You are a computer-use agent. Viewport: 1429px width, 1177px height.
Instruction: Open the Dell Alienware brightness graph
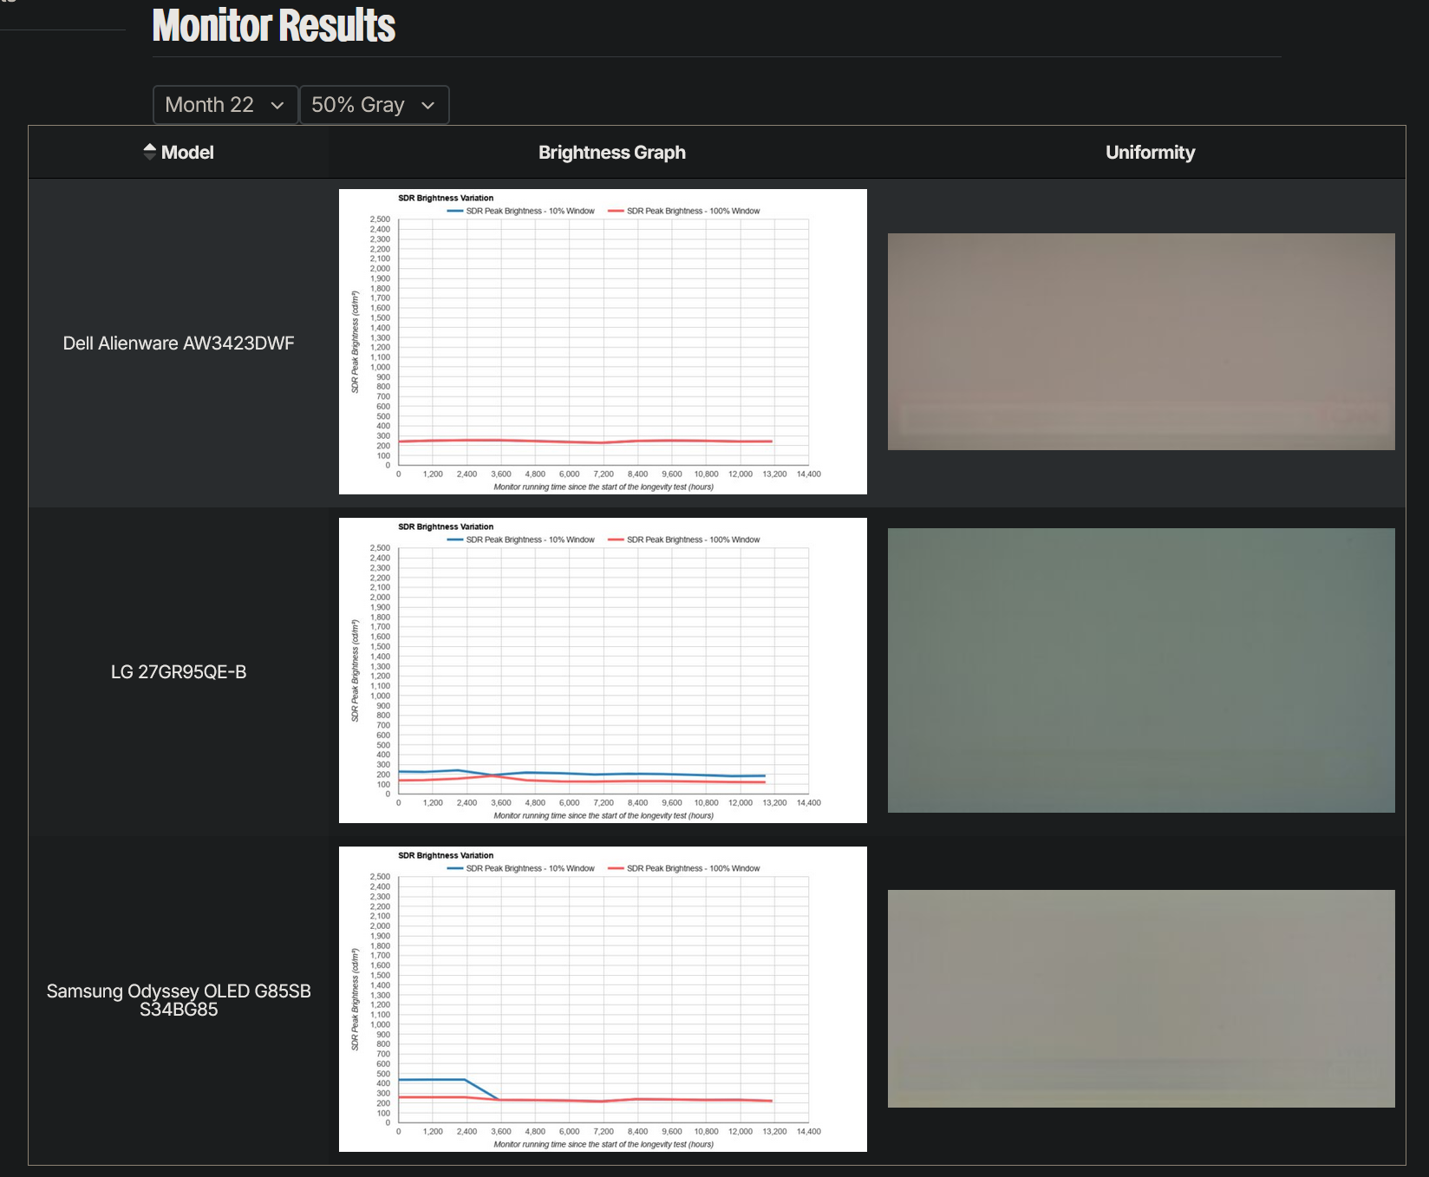603,342
